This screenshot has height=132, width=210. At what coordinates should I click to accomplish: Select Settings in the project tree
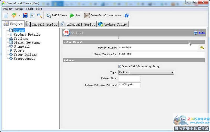(21, 38)
